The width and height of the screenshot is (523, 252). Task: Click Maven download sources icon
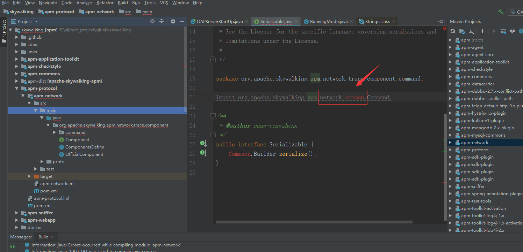[471, 31]
